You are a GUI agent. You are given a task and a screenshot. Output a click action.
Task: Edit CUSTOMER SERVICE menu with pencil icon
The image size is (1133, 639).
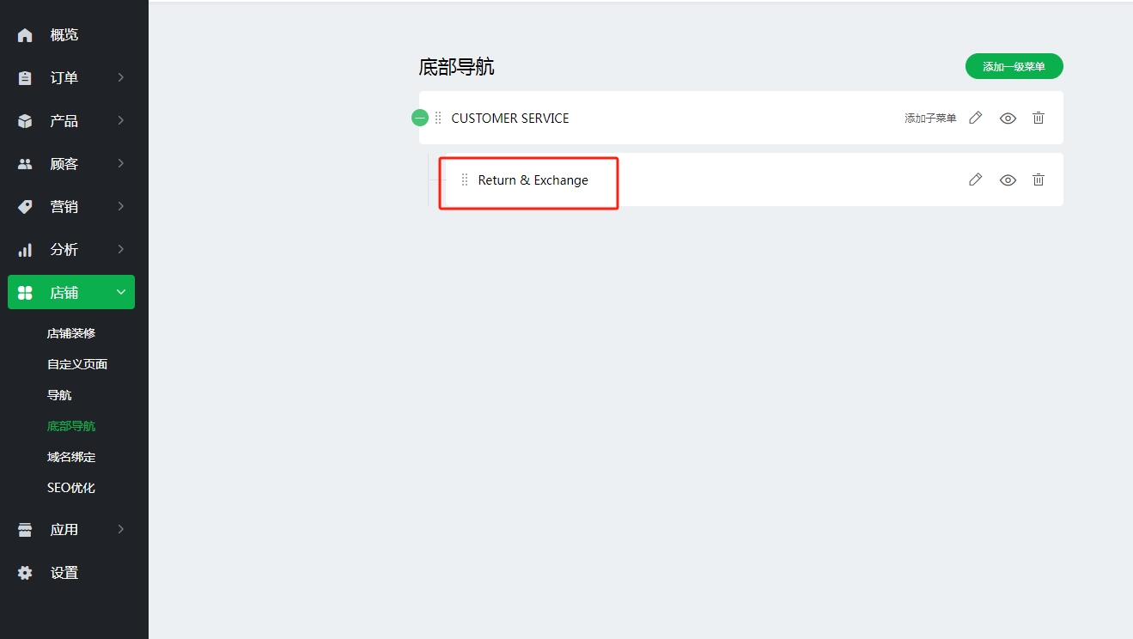coord(975,118)
